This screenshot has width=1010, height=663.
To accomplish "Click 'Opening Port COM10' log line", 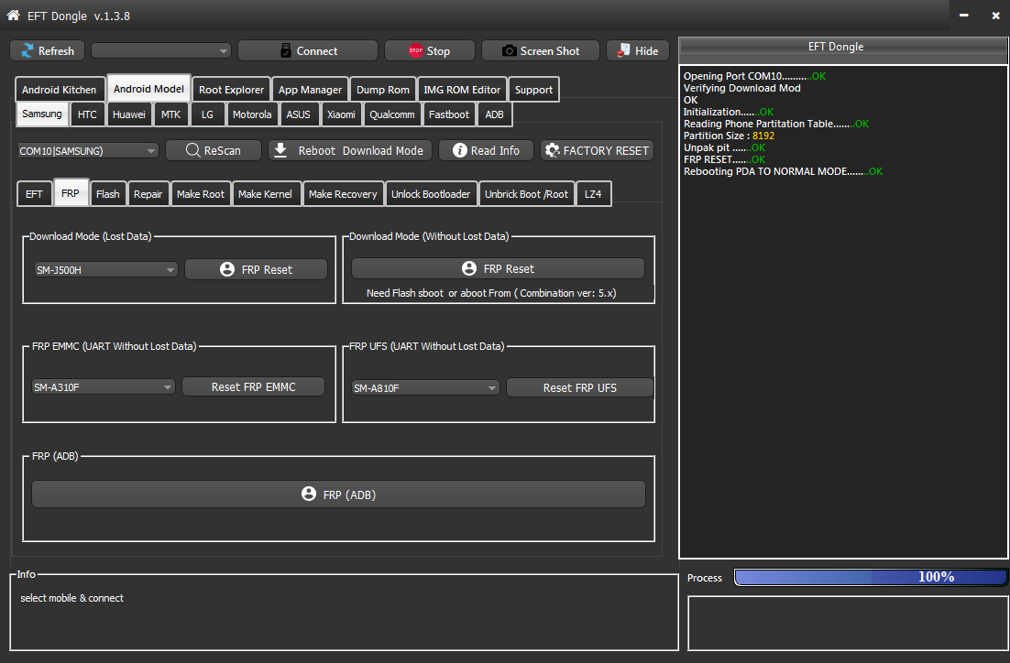I will click(x=754, y=76).
